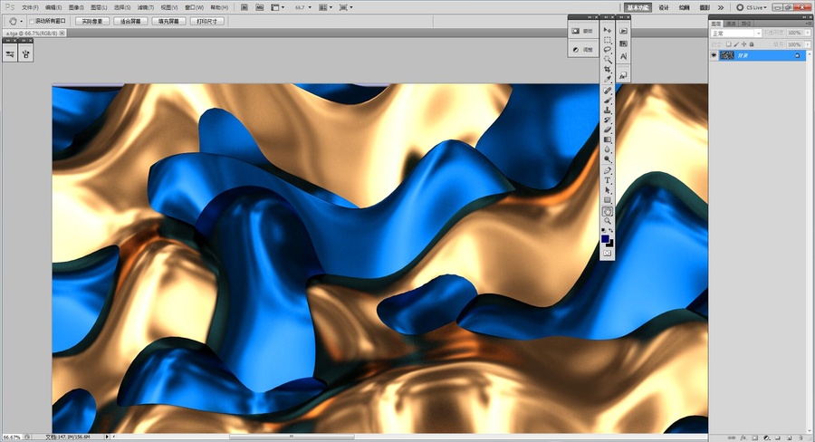Open the Edit menu 编辑(E)
The width and height of the screenshot is (815, 442).
53,7
